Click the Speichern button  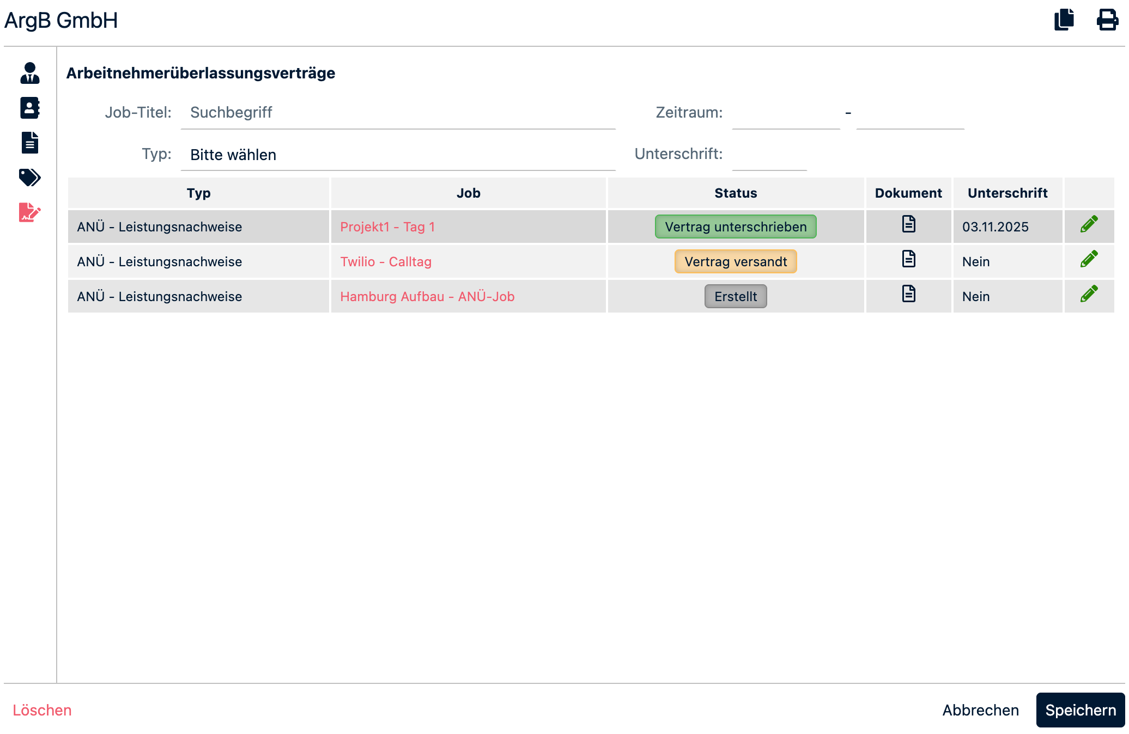1080,710
